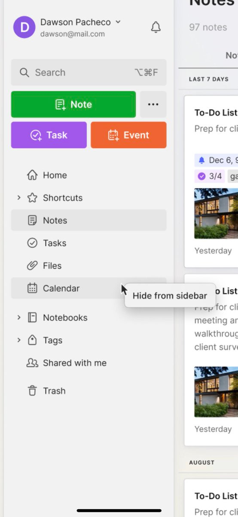Image resolution: width=238 pixels, height=517 pixels.
Task: Expand the Shortcuts section
Action: coord(18,198)
